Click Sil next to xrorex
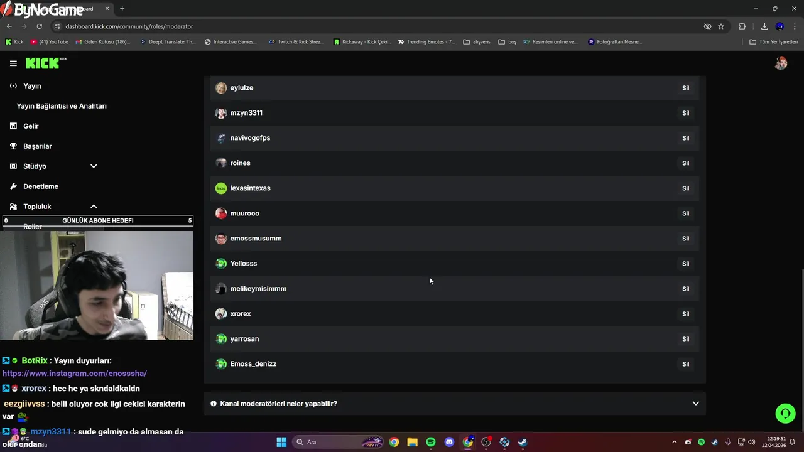 (685, 314)
